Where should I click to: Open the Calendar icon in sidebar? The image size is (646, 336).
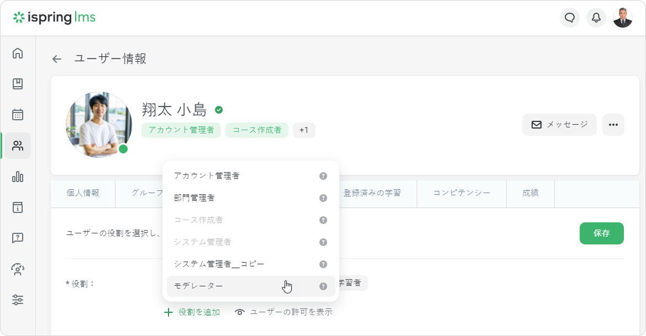pyautogui.click(x=18, y=115)
